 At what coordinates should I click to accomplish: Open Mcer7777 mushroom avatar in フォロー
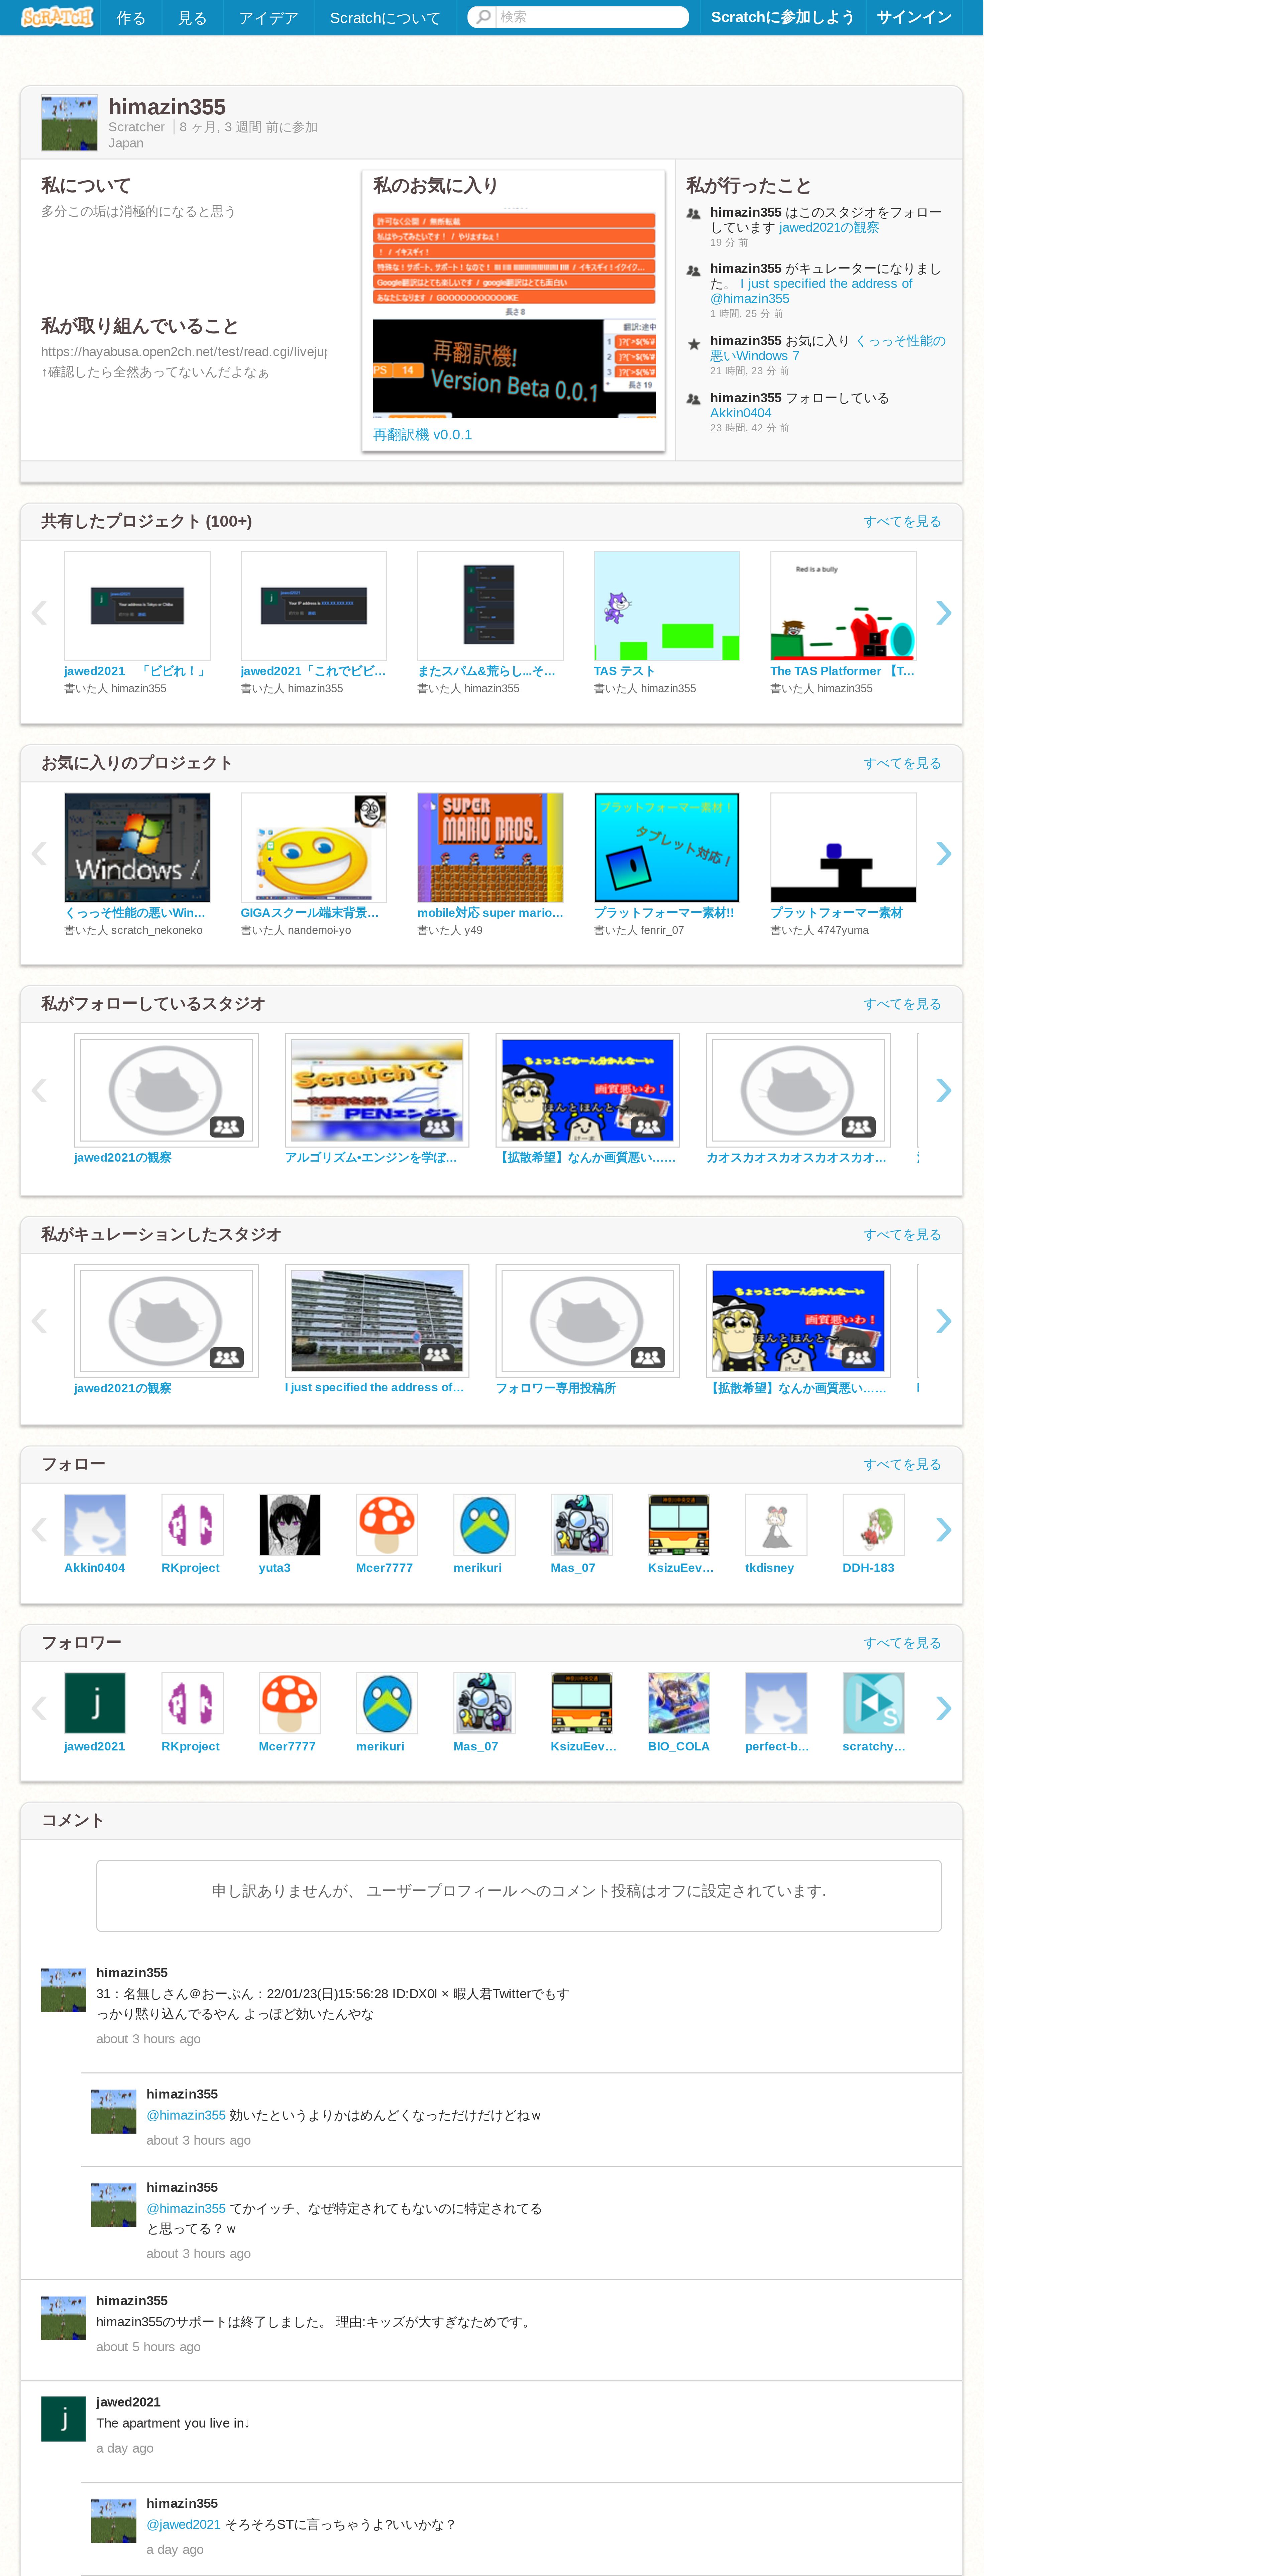[387, 1525]
